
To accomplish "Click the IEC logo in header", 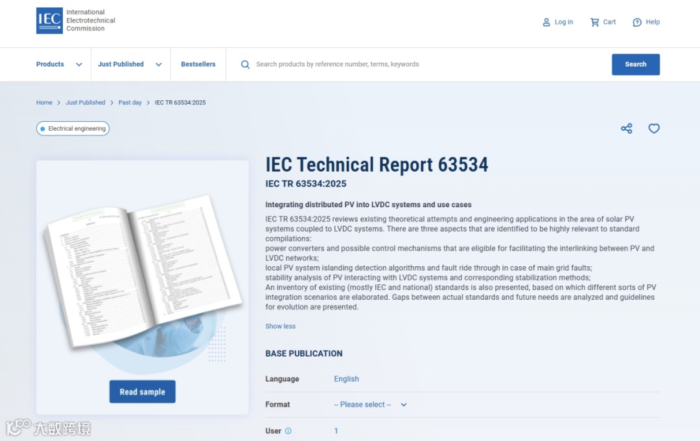I will pos(49,21).
